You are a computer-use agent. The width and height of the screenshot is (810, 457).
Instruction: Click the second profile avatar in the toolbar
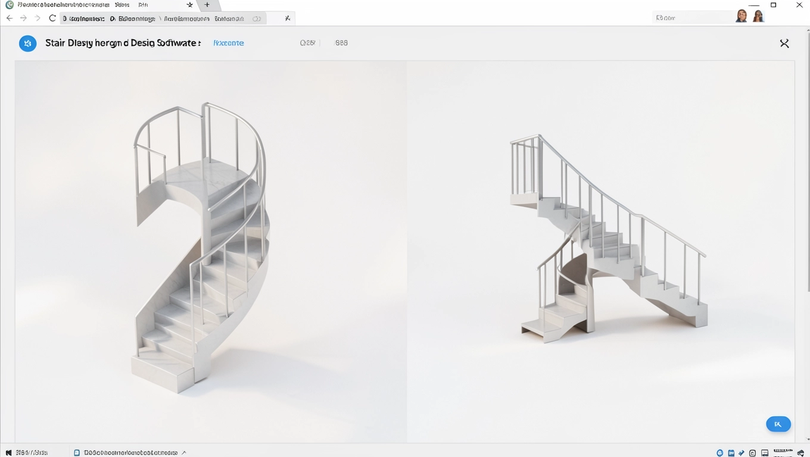pyautogui.click(x=758, y=17)
